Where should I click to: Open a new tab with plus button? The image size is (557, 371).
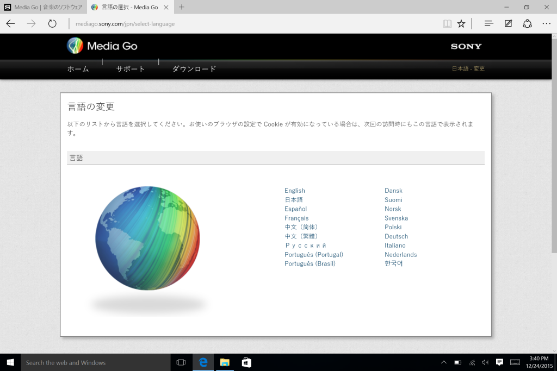click(x=182, y=7)
